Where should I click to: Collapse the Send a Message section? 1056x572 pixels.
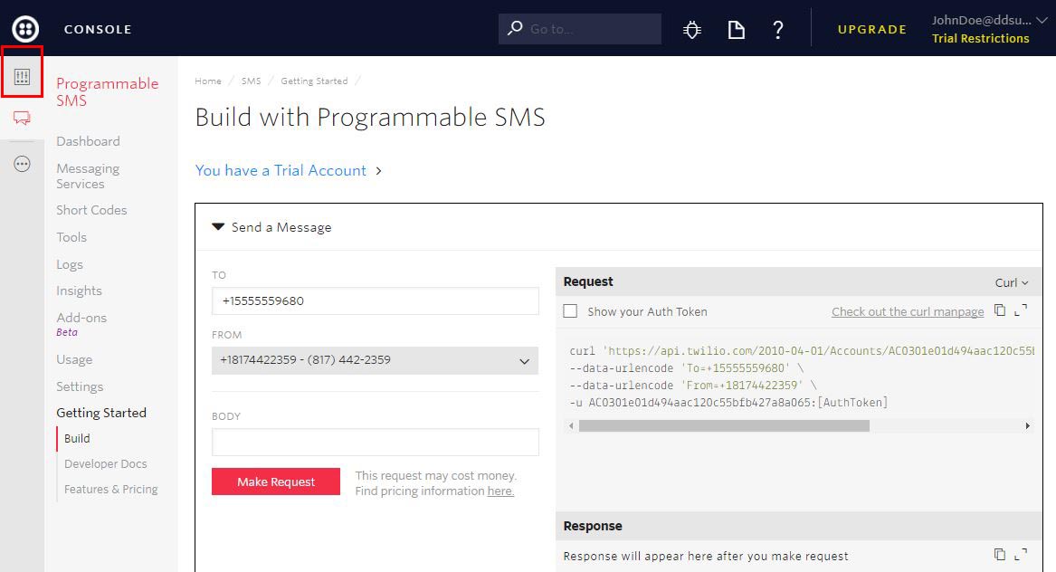click(x=217, y=227)
